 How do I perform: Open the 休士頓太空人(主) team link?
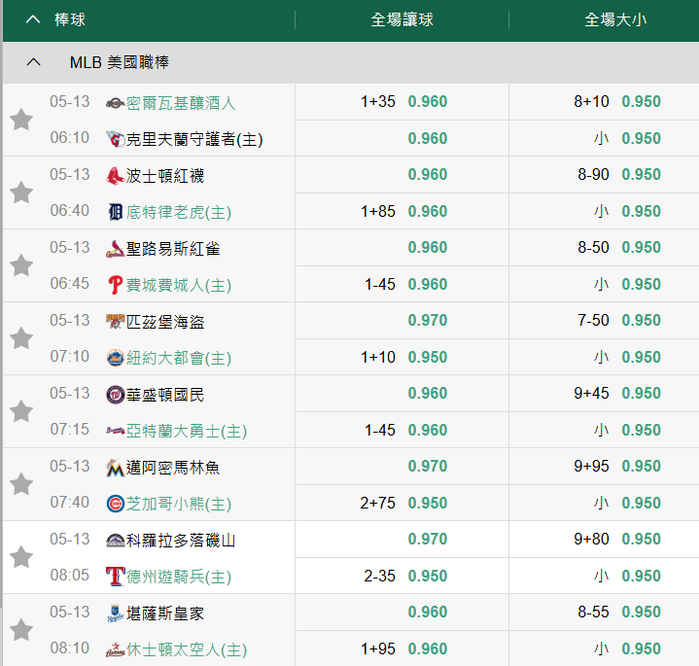coord(187,649)
